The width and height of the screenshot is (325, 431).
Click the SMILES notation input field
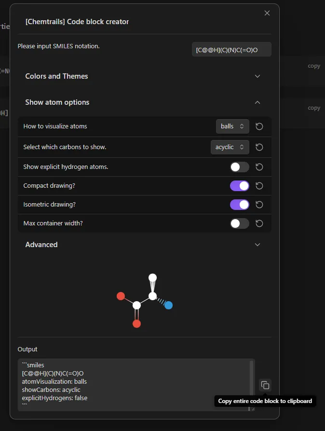click(x=231, y=50)
